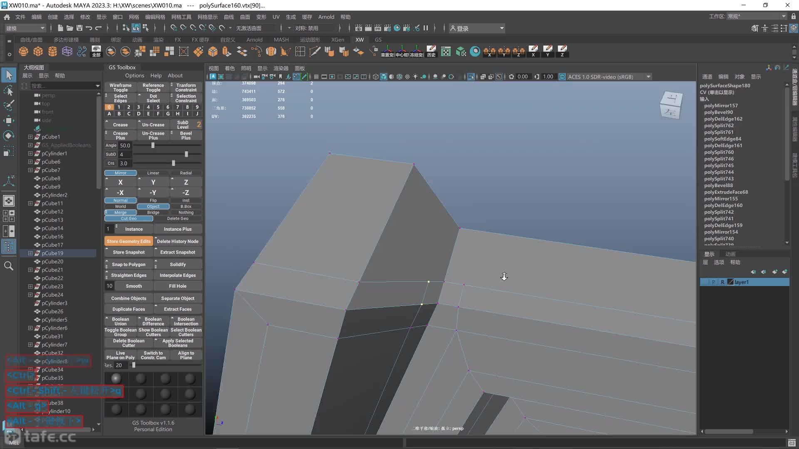Adjust the SubD slider handle
This screenshot has width=799, height=449.
pos(186,154)
